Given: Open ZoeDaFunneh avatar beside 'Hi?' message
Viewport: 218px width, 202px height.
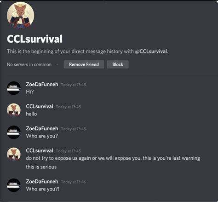Looking at the screenshot, I should pos(14,88).
